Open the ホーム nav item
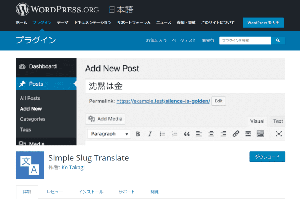The image size is (300, 204). pos(21,22)
